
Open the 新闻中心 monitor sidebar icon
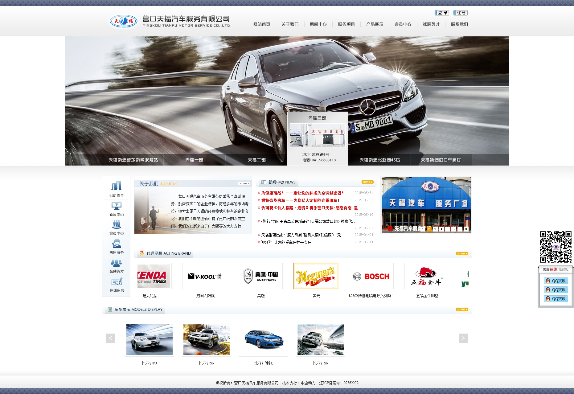tap(116, 206)
